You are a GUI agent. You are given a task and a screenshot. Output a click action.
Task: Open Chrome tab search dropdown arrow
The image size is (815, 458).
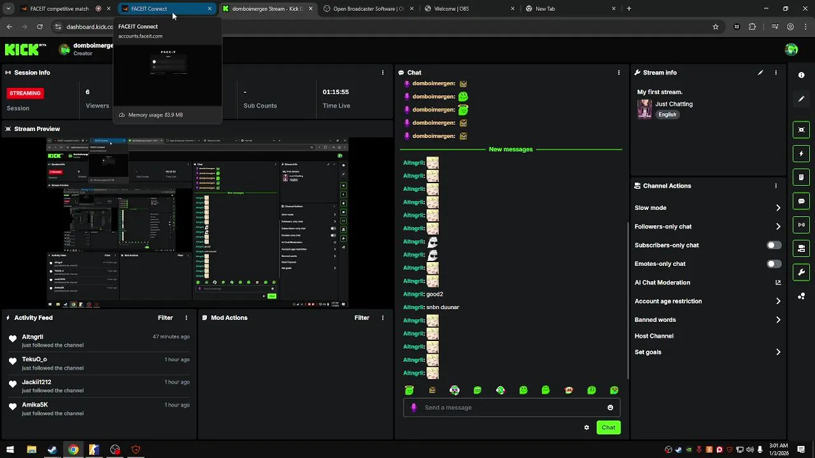(8, 9)
